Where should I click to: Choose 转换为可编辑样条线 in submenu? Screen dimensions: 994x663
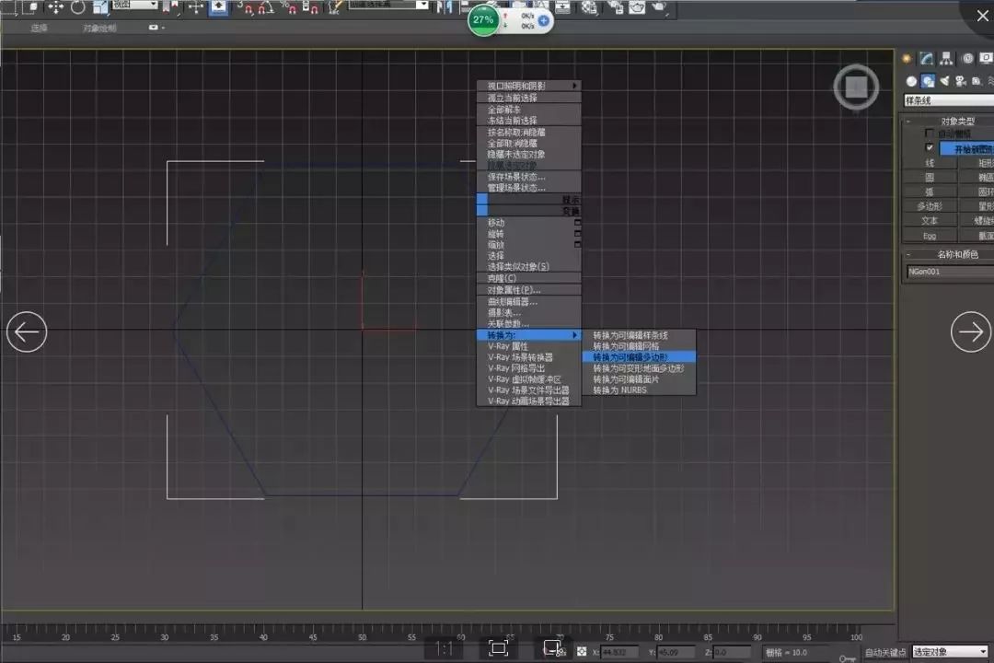[x=639, y=335]
